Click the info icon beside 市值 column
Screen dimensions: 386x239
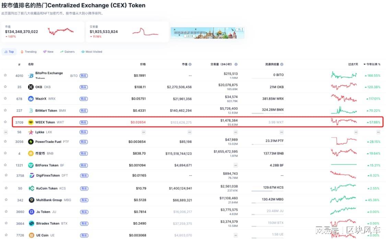click(x=190, y=64)
